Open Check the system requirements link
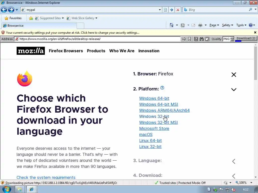The image size is (258, 193). click(46, 177)
